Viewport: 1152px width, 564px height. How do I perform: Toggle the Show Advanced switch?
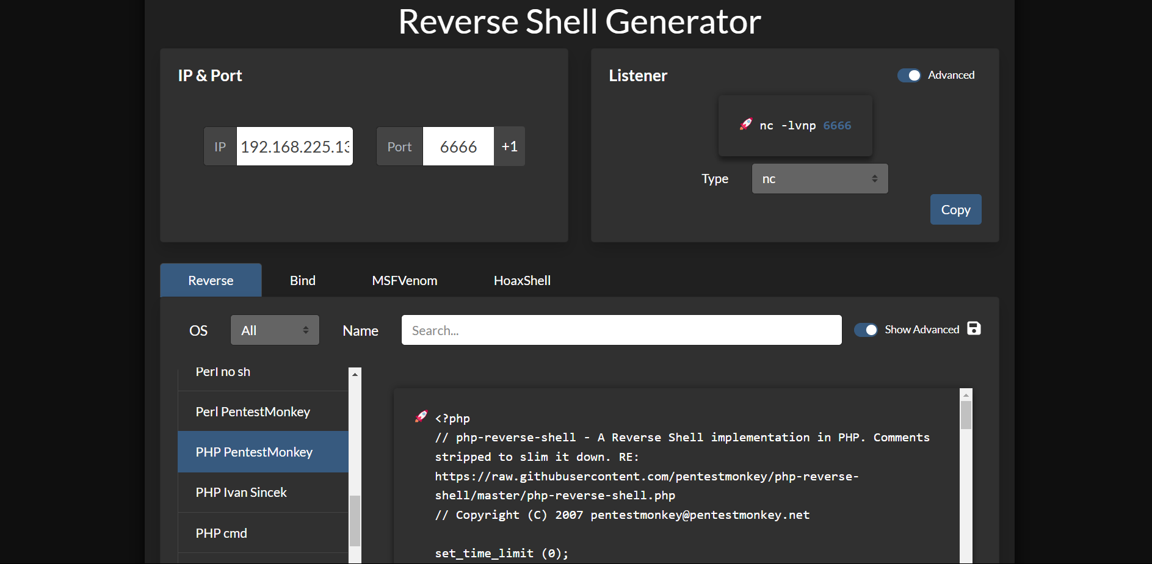[x=866, y=330]
